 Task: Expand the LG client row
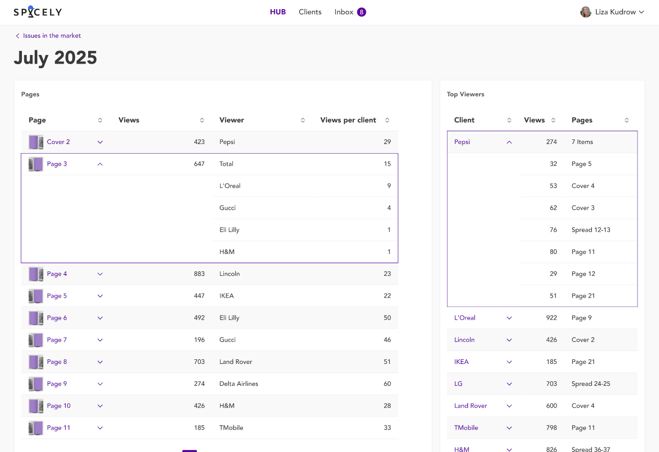[509, 384]
